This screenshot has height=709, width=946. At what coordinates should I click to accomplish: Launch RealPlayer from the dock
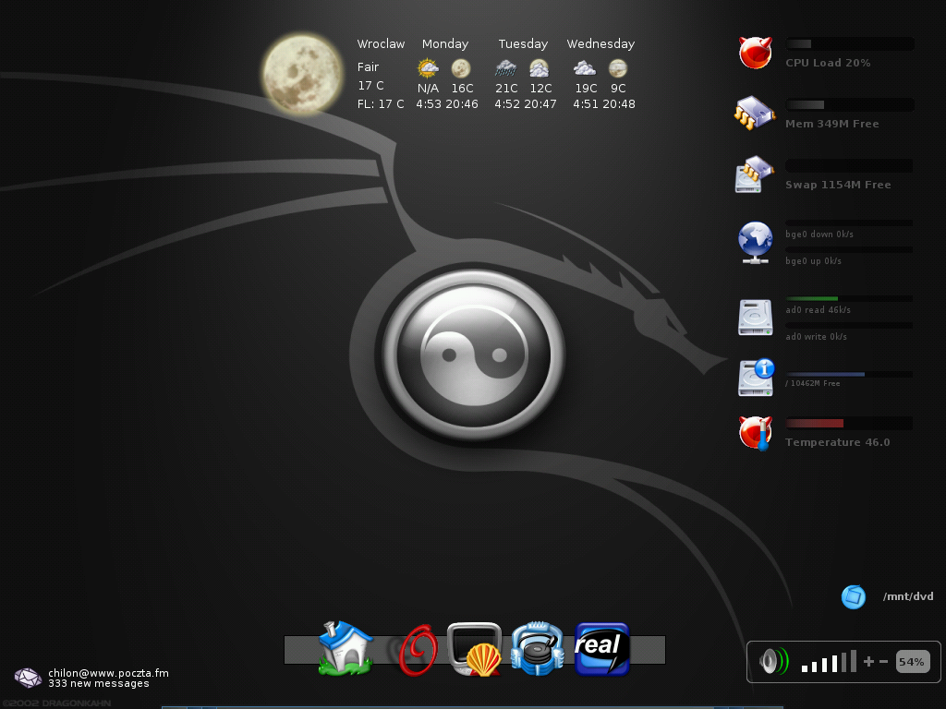601,649
